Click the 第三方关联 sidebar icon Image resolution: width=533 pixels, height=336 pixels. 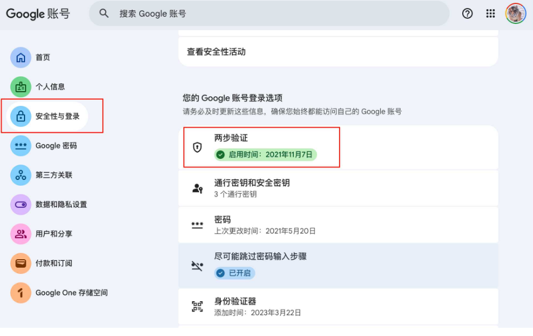(x=21, y=175)
